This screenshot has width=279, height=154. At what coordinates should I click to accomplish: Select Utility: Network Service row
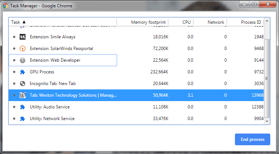[x=136, y=119]
